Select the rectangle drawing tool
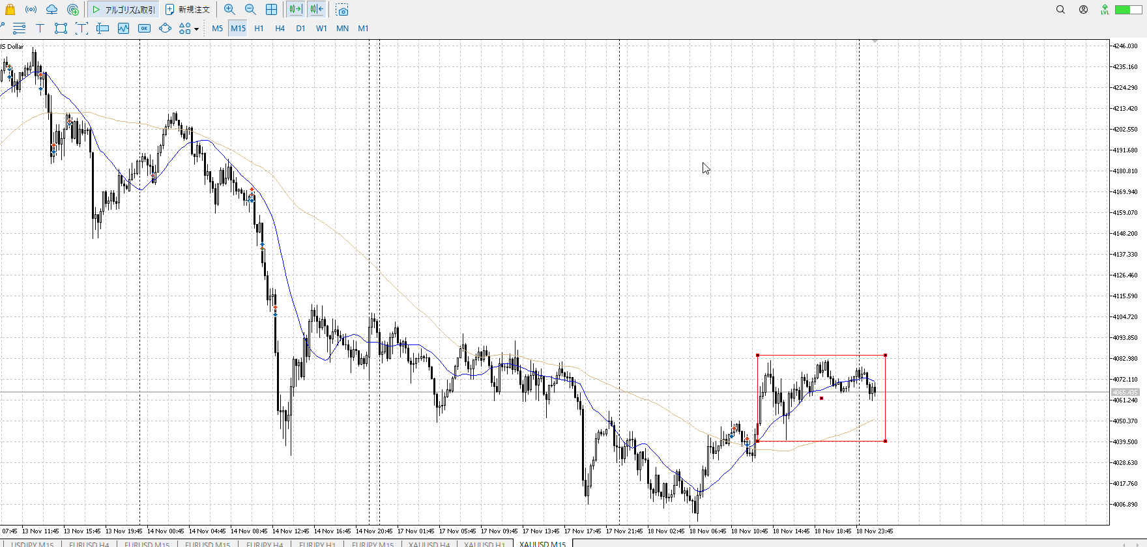This screenshot has height=547, width=1147. pos(61,29)
